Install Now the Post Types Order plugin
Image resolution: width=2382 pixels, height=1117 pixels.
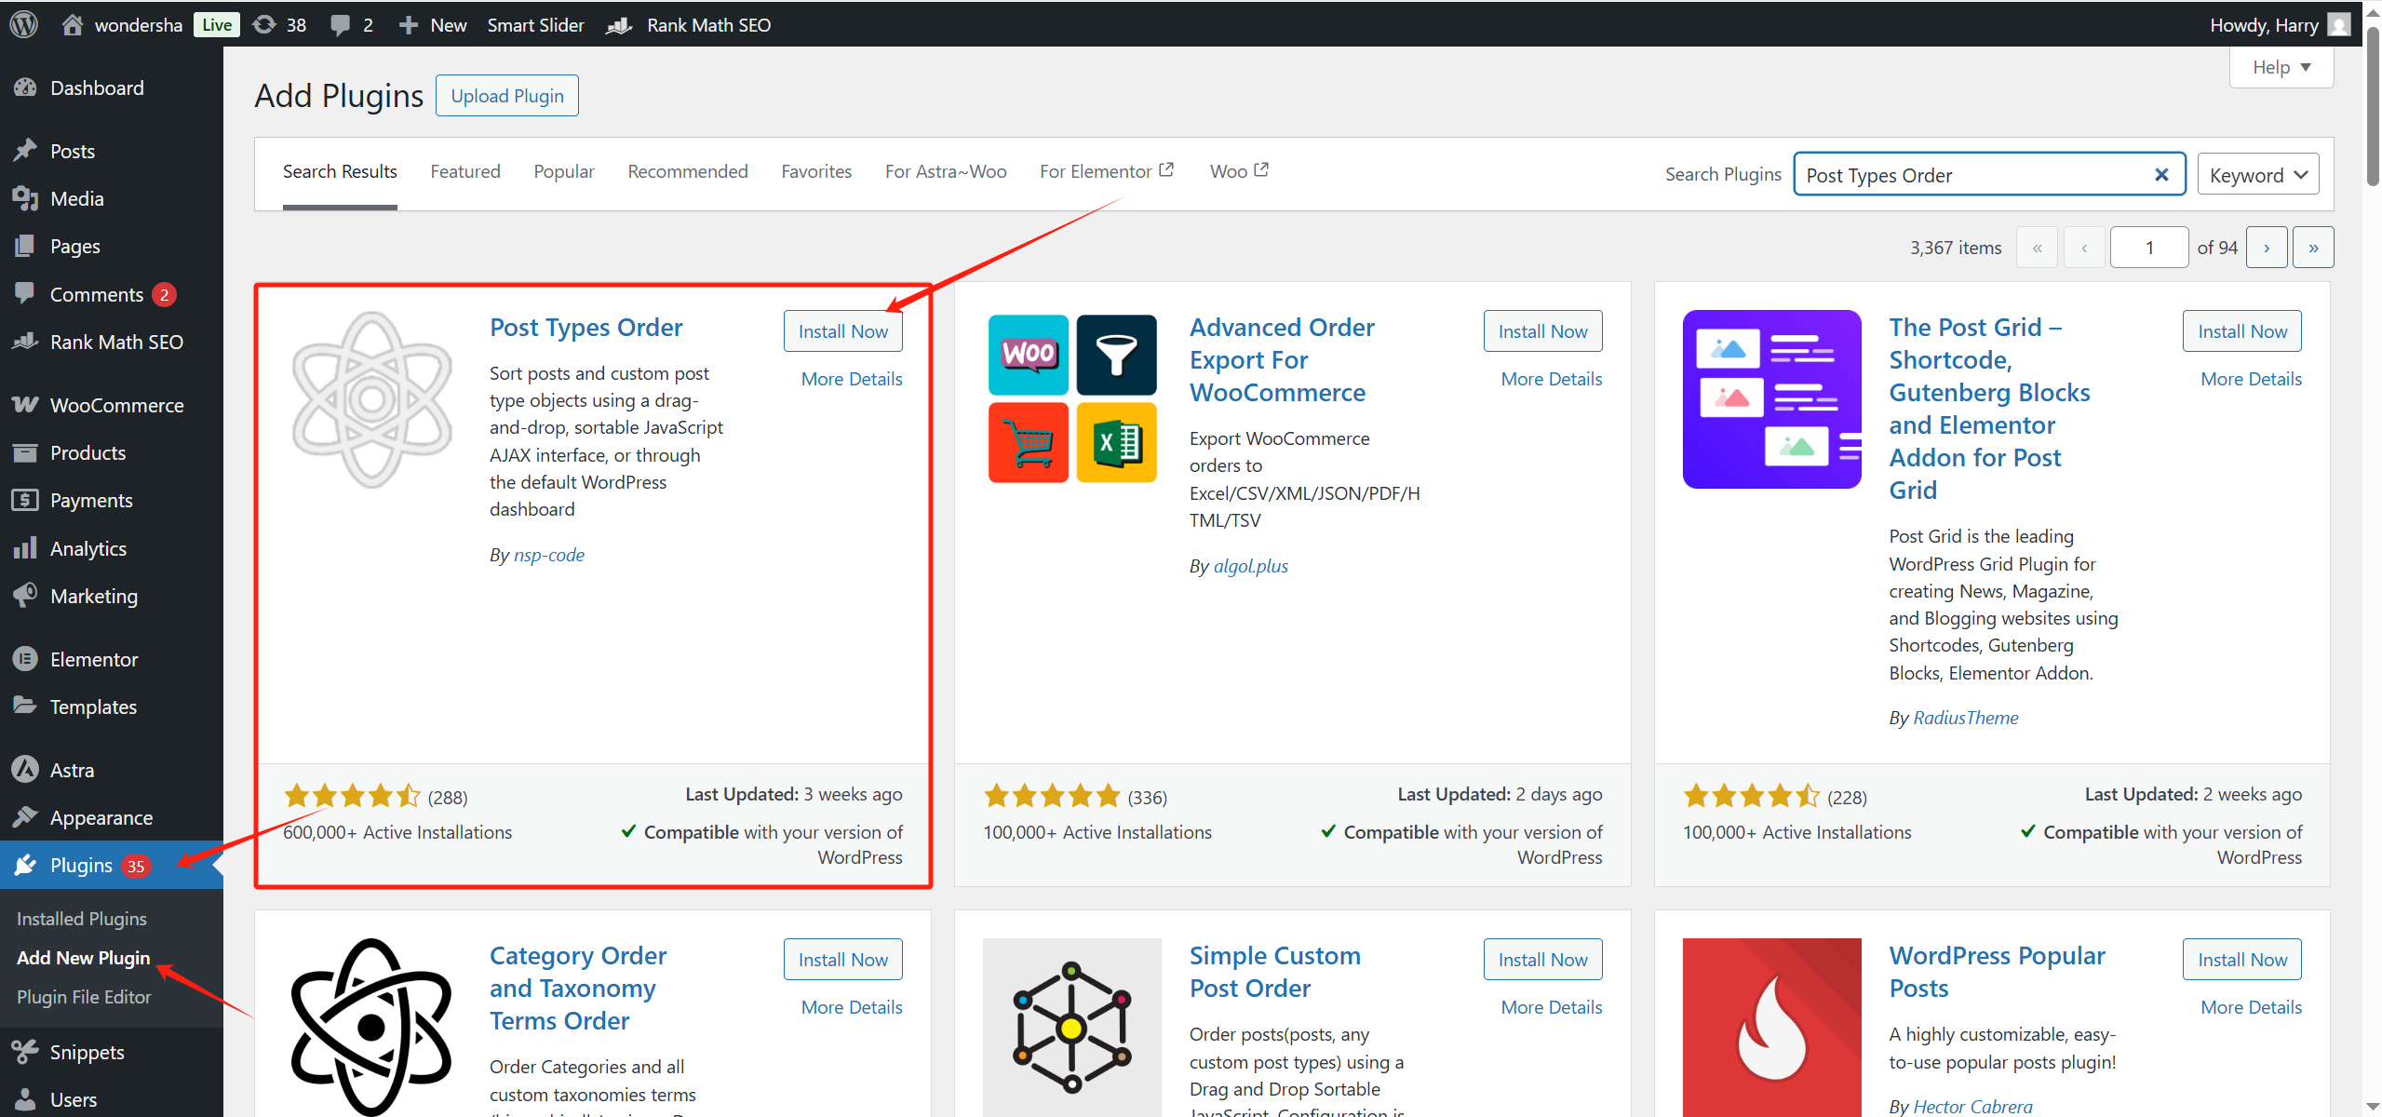tap(841, 330)
